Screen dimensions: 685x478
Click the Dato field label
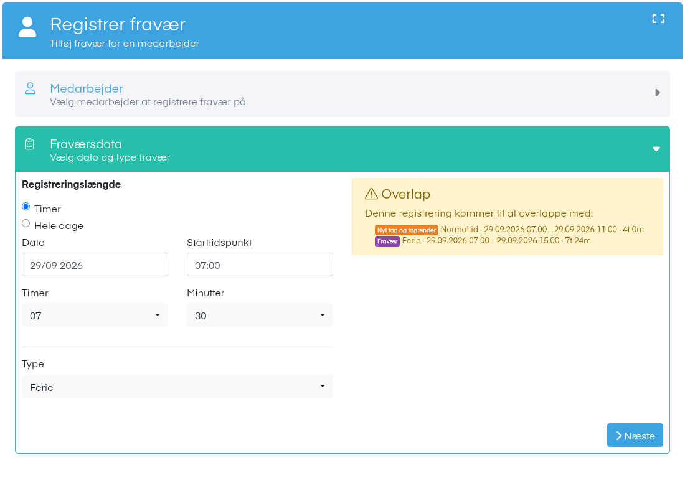(x=33, y=243)
